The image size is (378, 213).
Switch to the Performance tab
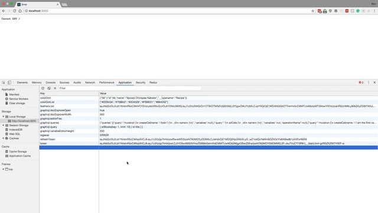[106, 83]
